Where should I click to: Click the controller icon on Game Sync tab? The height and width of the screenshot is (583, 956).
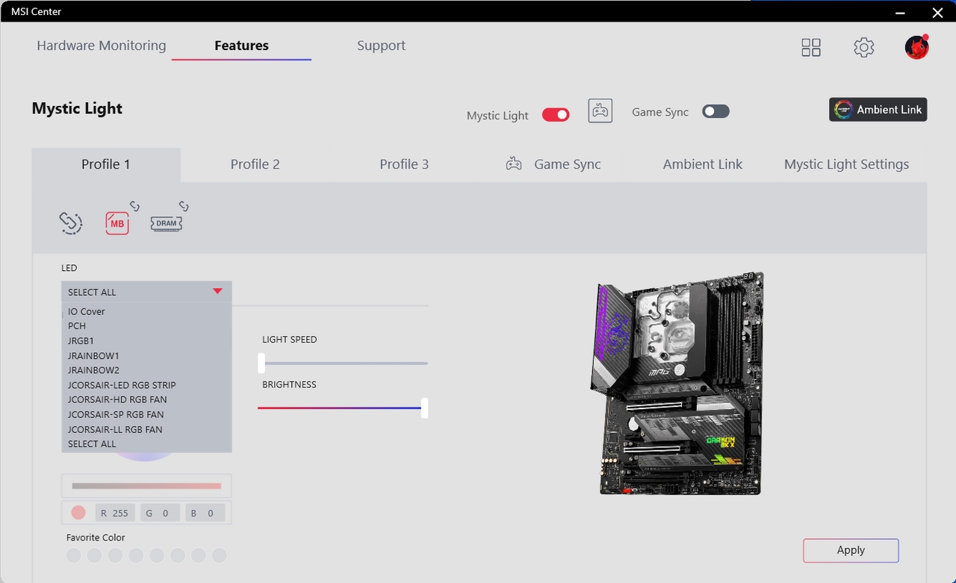514,164
